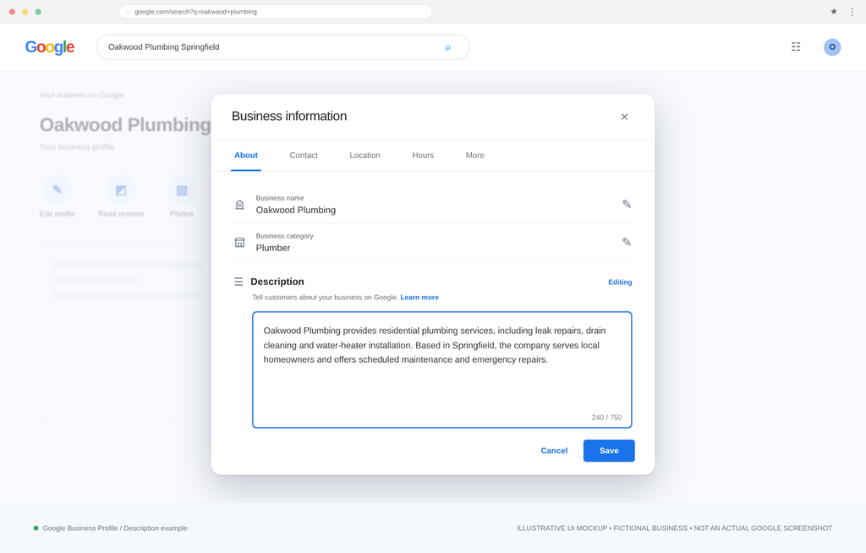Follow the Learn more link

419,298
